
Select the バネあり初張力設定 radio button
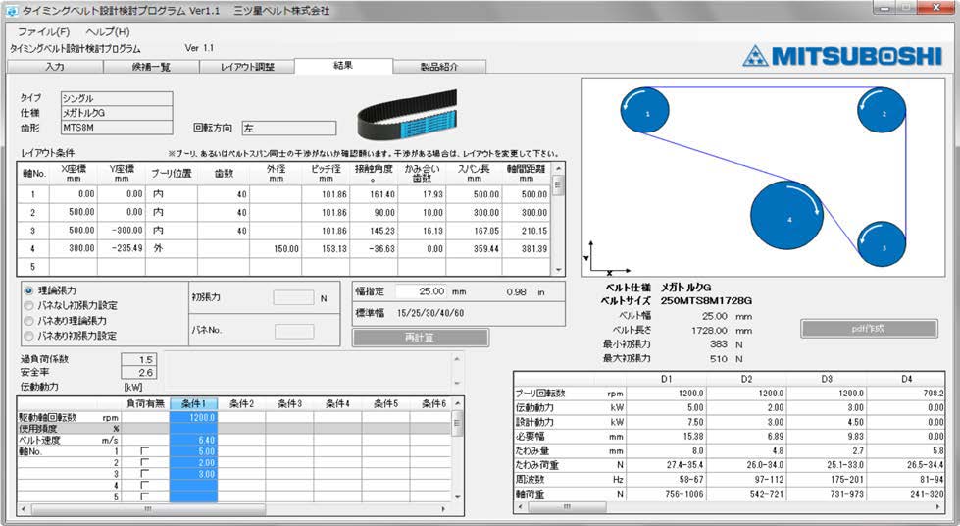click(28, 336)
